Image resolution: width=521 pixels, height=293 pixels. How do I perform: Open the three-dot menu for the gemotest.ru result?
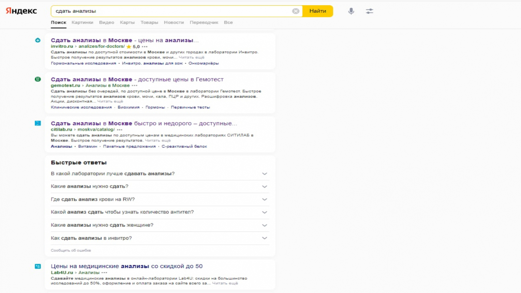135,86
